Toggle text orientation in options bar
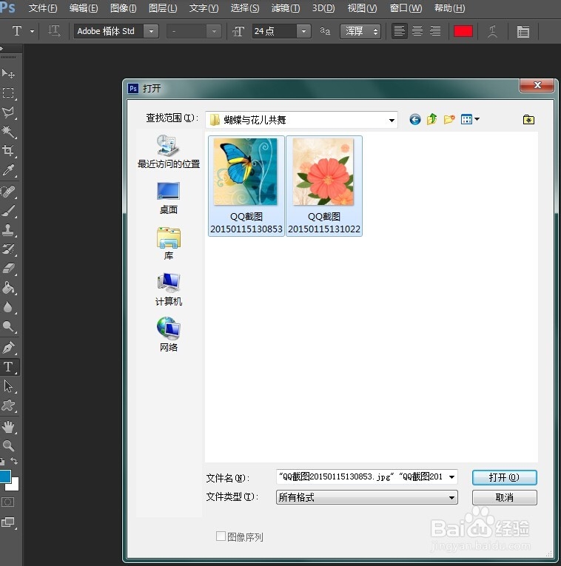The width and height of the screenshot is (561, 566). point(54,31)
